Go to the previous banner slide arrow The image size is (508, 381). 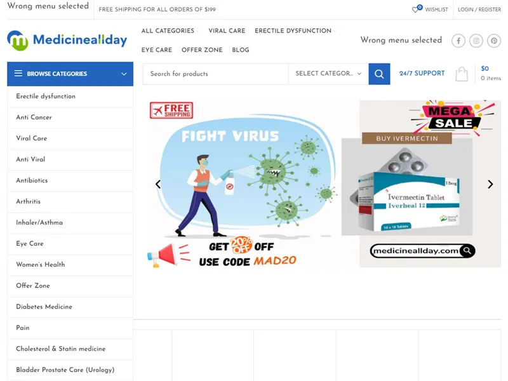click(158, 184)
